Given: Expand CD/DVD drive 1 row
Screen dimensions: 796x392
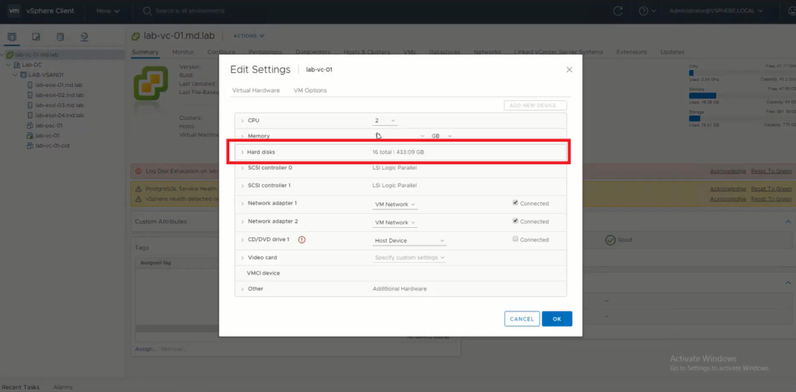Looking at the screenshot, I should 243,240.
